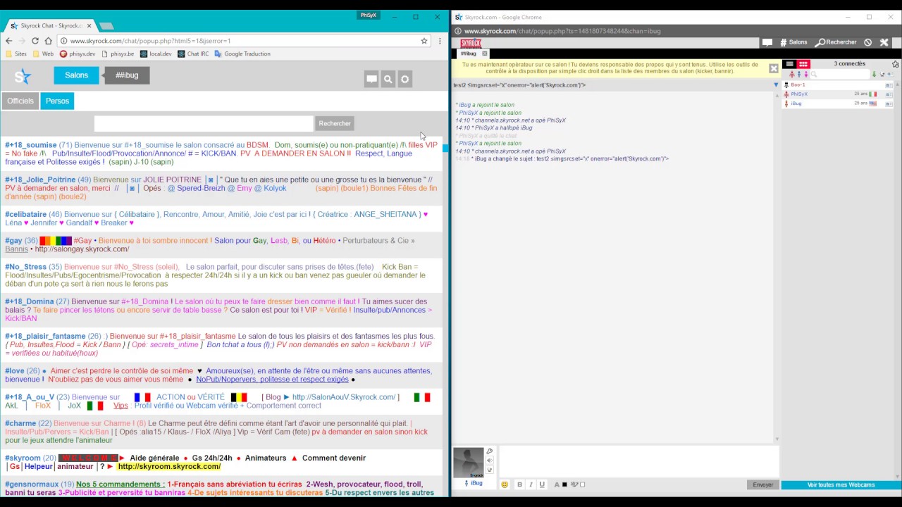Click the chat message input area
This screenshot has height=507, width=902.
click(638, 462)
